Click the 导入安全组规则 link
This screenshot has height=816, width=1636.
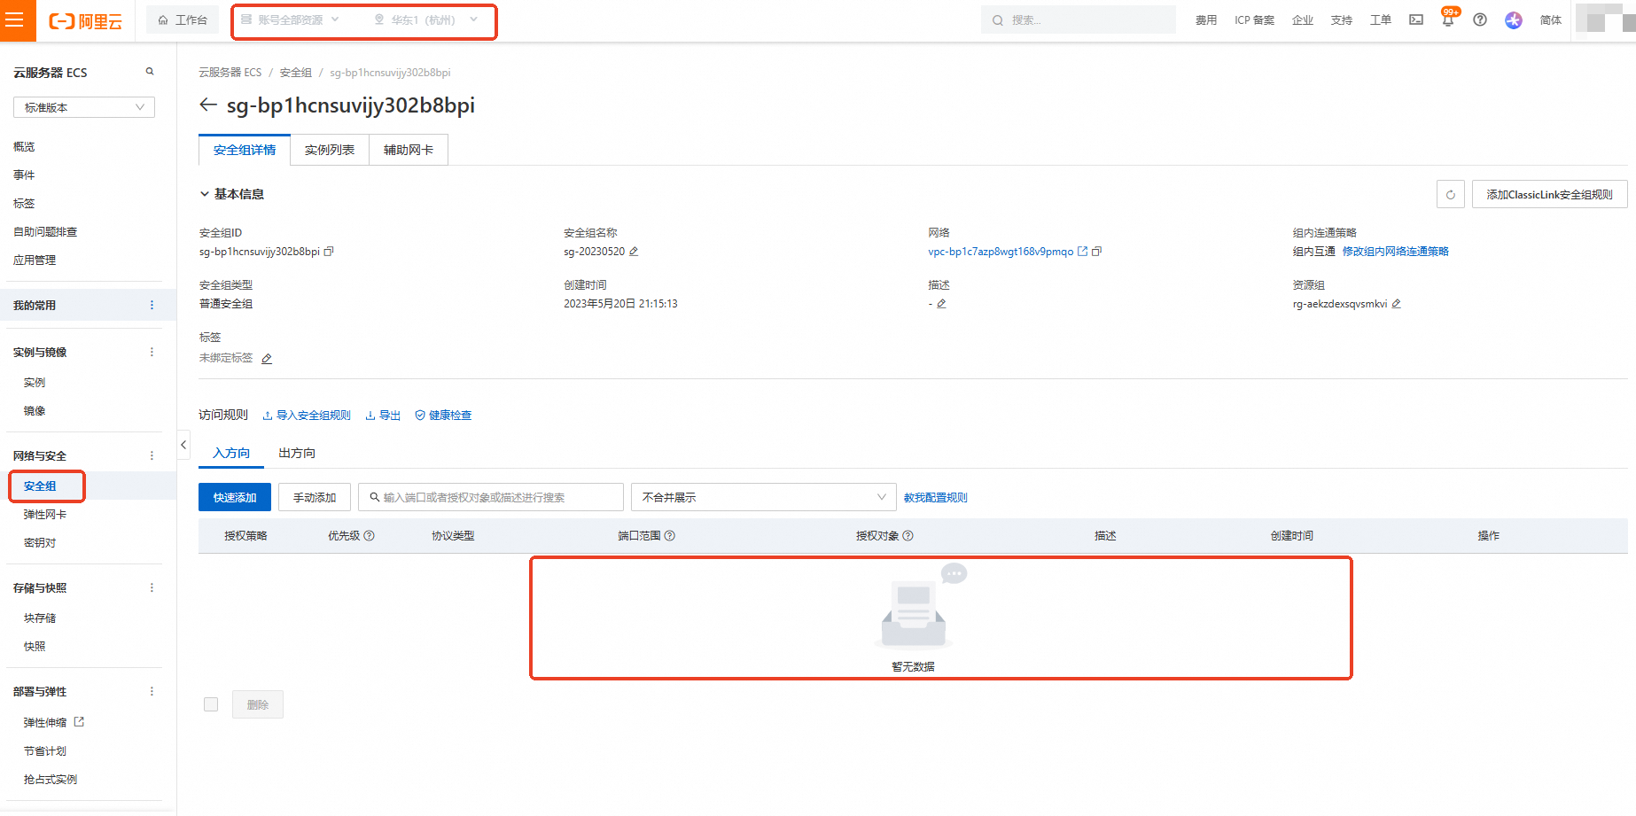pos(307,416)
